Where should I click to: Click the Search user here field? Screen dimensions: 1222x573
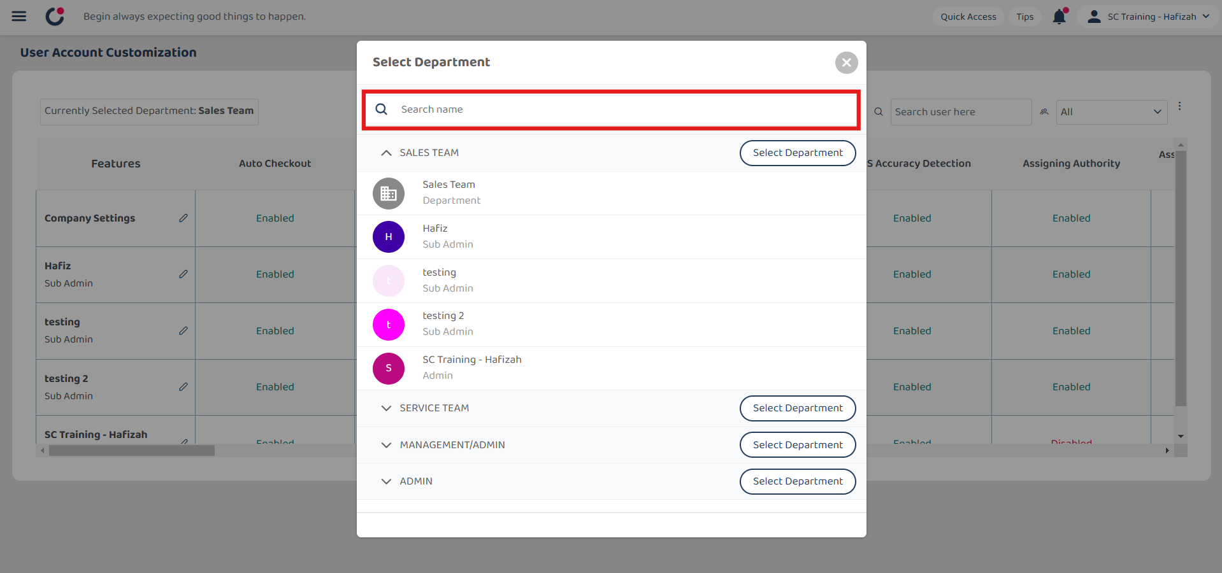click(961, 112)
